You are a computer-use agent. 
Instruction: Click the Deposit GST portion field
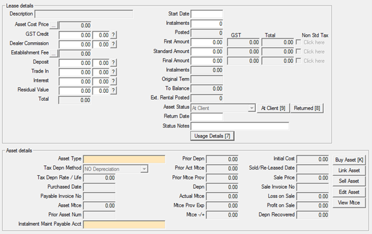point(101,63)
